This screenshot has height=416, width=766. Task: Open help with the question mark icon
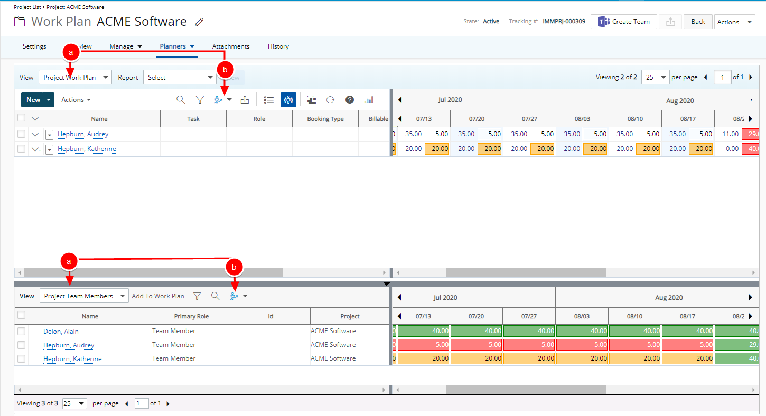350,100
